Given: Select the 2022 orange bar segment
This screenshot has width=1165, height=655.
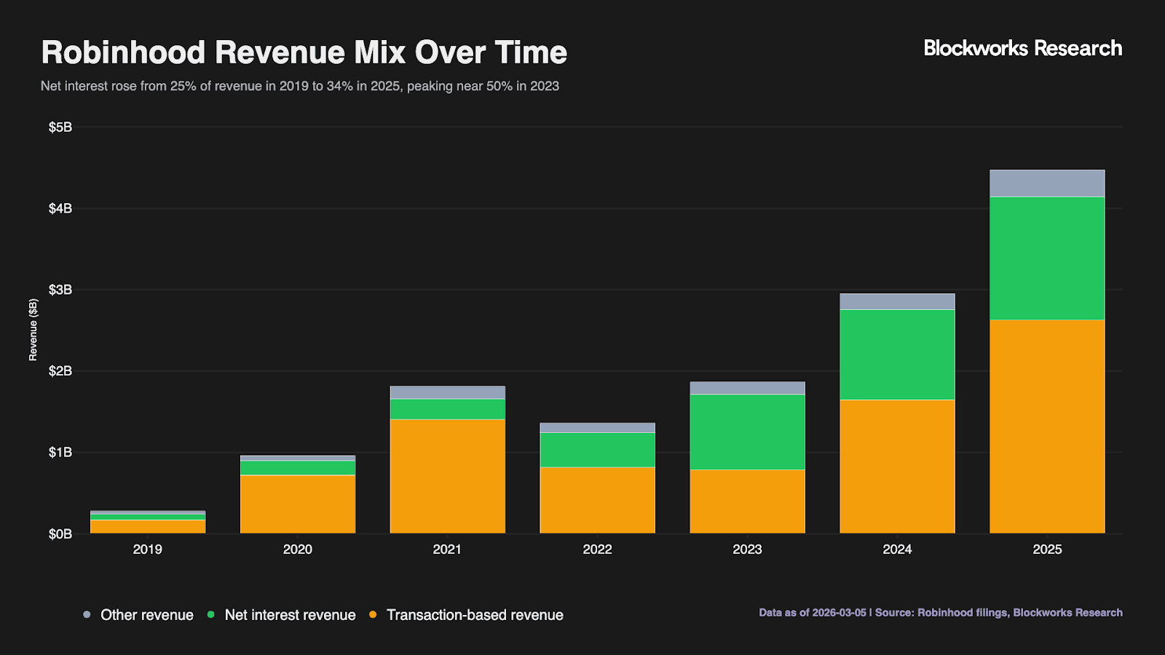Looking at the screenshot, I should (x=597, y=500).
